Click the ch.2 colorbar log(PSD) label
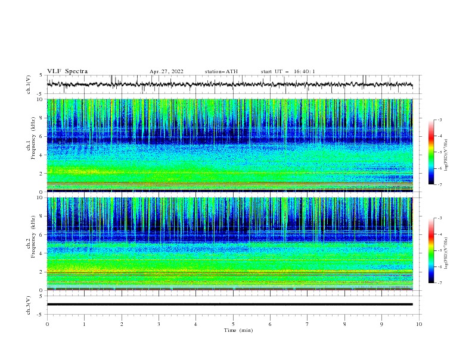This screenshot has height=364, width=472. (446, 253)
